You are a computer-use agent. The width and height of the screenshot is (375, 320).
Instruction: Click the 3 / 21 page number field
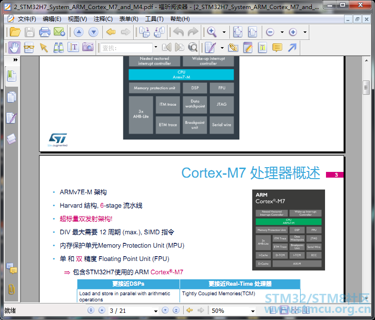coord(131,310)
